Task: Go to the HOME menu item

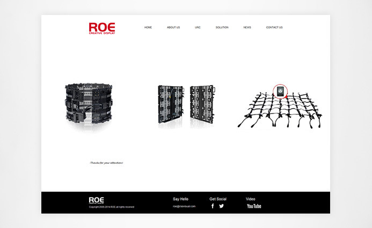Action: pyautogui.click(x=148, y=27)
